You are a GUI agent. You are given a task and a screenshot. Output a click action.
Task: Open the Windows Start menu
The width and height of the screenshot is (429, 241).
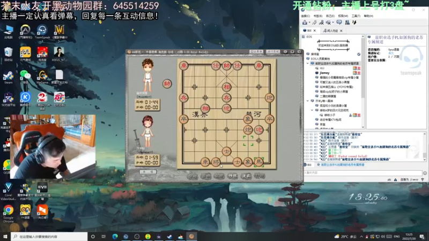tap(5, 236)
